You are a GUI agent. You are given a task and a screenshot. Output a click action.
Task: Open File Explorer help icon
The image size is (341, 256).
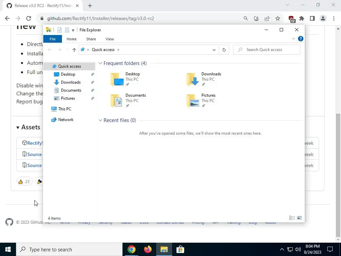301,39
